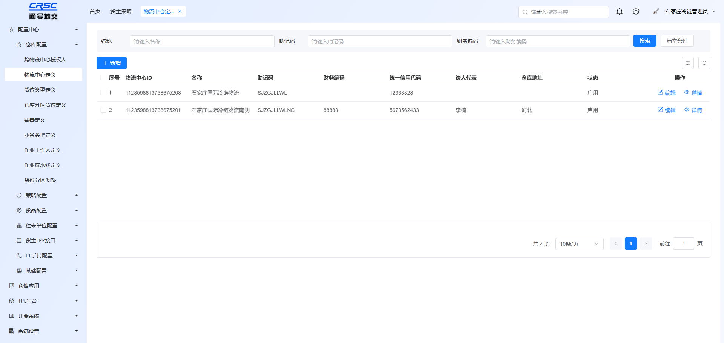Click the icon beside 货主ERP接口
The image size is (724, 343).
click(x=19, y=240)
